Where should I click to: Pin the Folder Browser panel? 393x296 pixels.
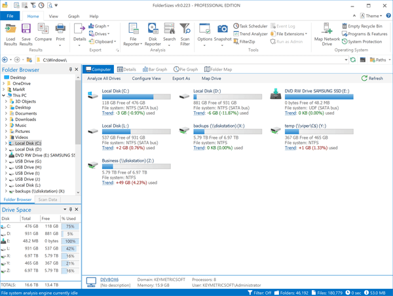click(71, 69)
